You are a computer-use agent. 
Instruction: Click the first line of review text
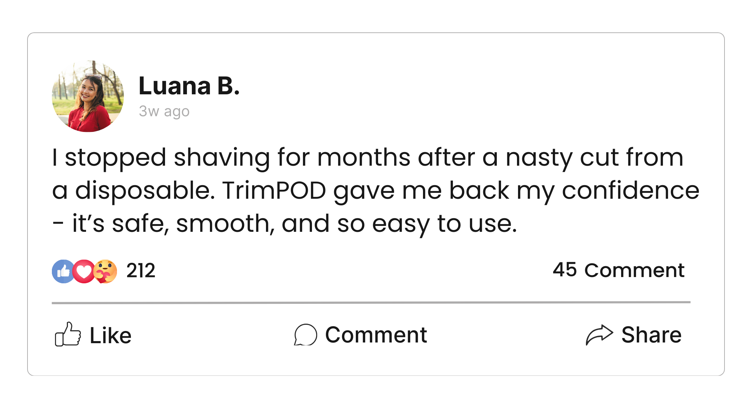click(367, 157)
